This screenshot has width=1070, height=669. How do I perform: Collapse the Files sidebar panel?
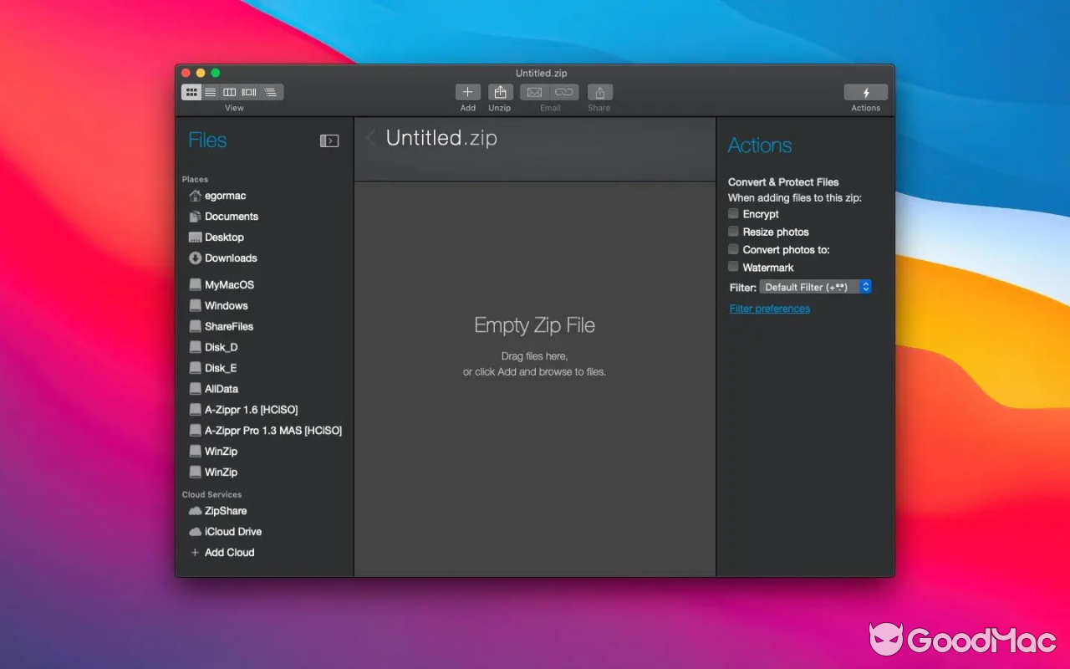coord(329,140)
